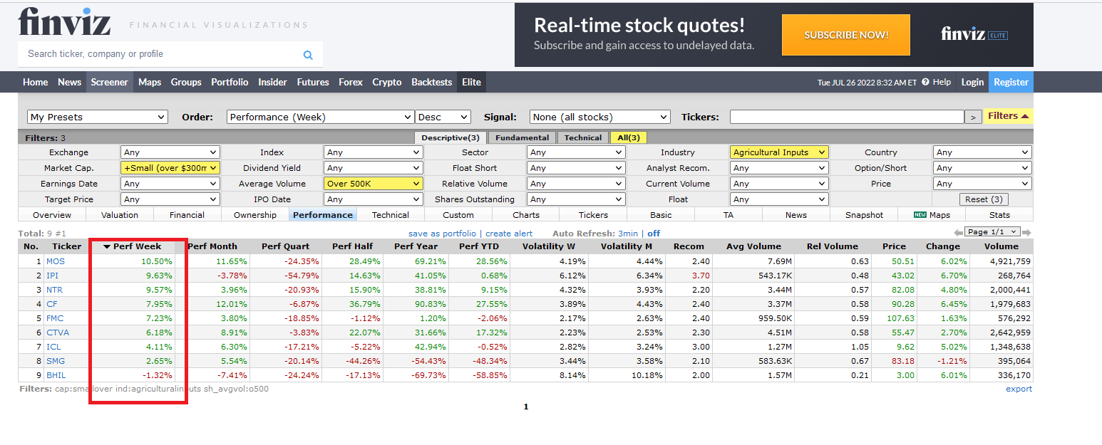Set auto refresh to 3min
The width and height of the screenshot is (1102, 445).
(628, 234)
